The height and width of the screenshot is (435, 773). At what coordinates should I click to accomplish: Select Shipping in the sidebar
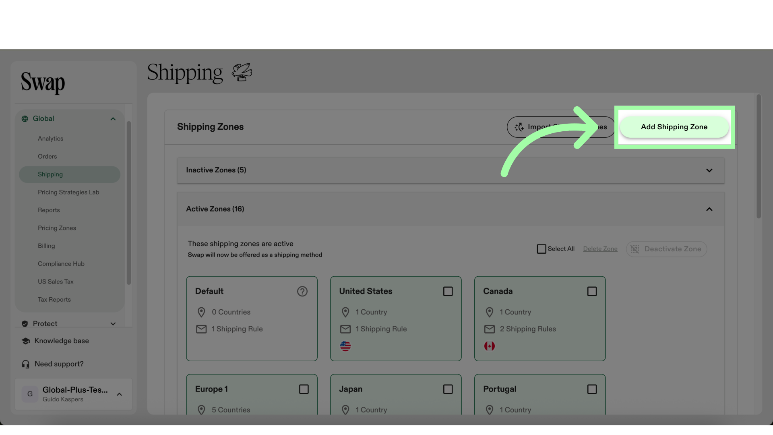point(70,174)
